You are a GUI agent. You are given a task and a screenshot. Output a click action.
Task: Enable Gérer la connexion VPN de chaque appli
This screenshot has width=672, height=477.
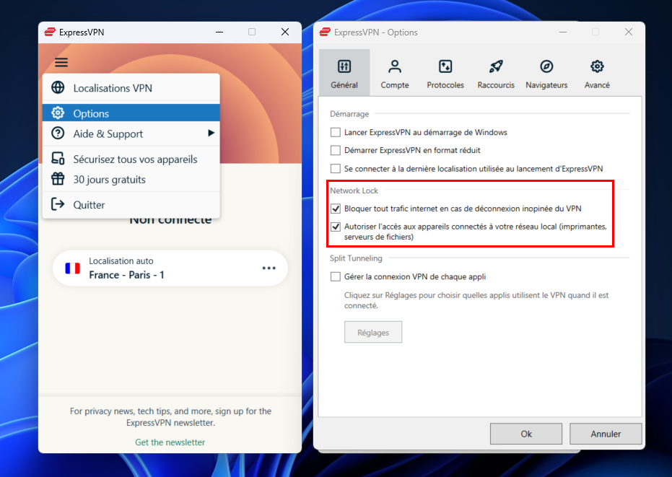336,277
